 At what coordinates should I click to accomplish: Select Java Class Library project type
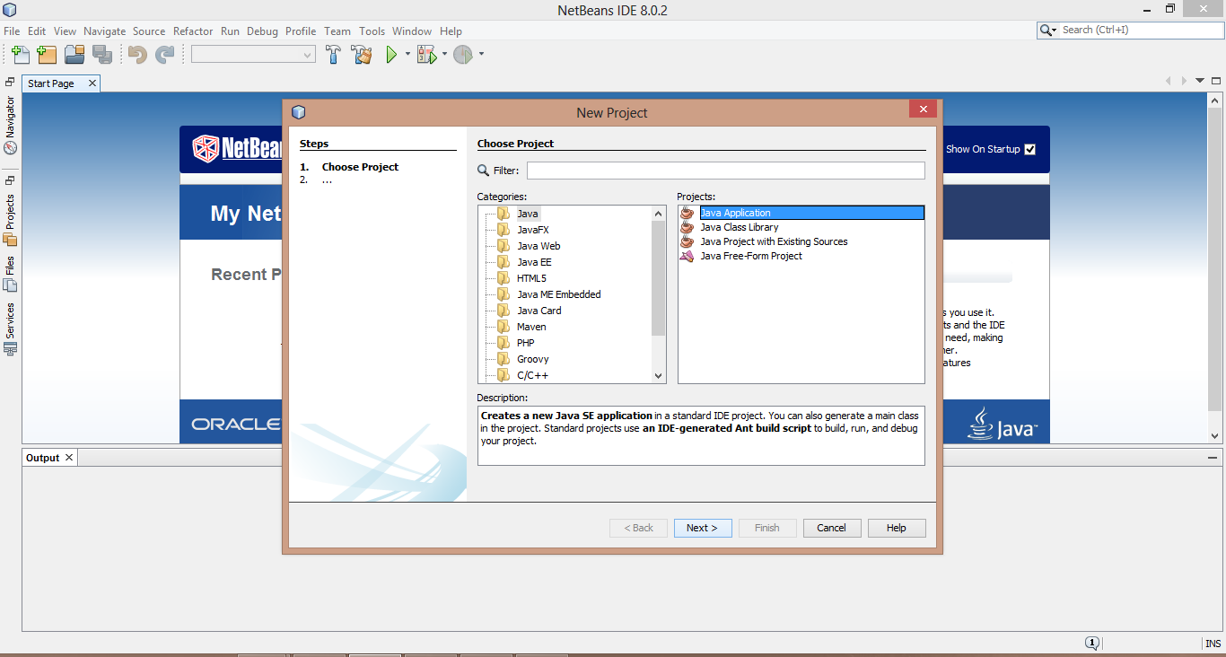(739, 227)
